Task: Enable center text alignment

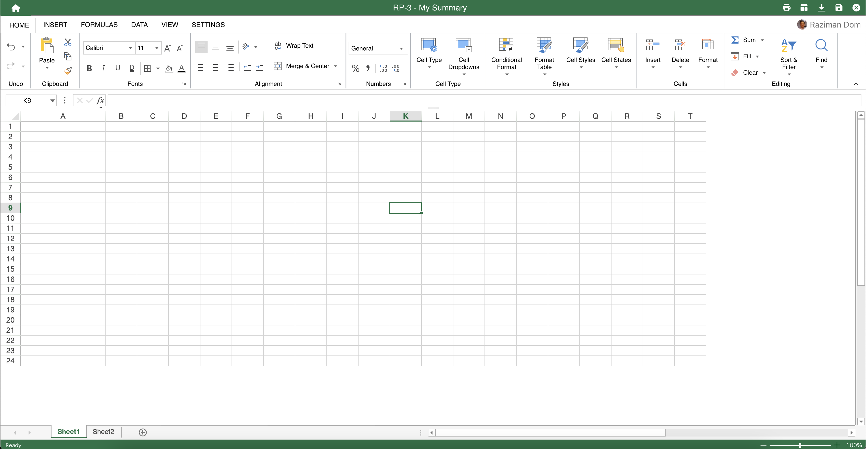Action: [215, 67]
